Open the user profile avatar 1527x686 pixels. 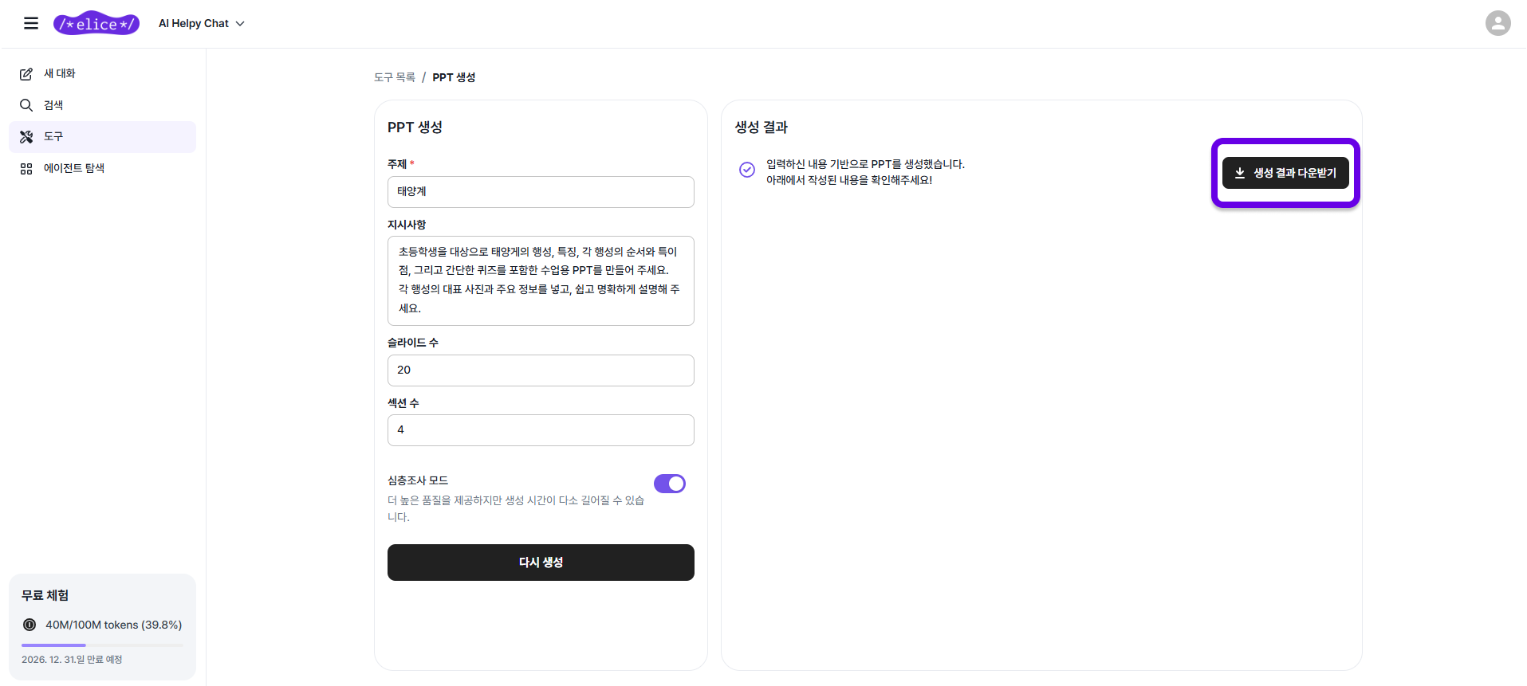point(1497,23)
